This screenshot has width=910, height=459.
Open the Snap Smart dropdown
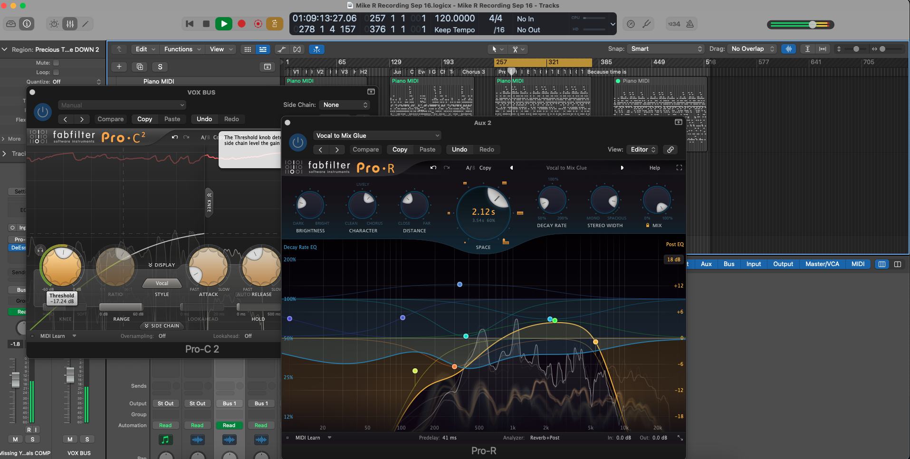pyautogui.click(x=665, y=49)
